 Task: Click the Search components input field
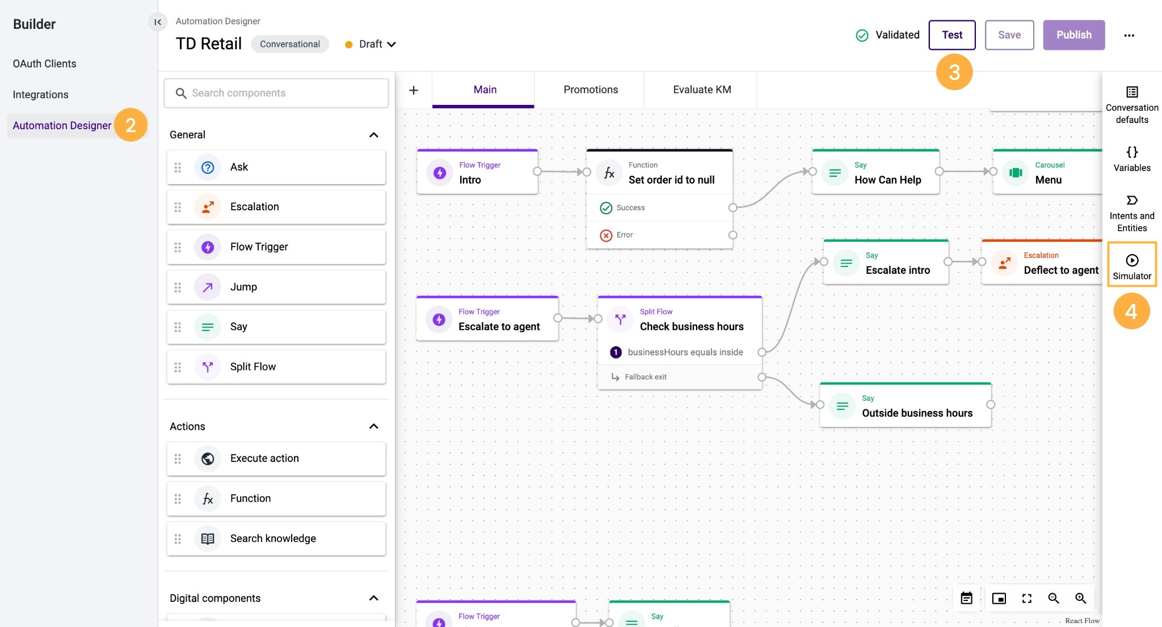pyautogui.click(x=276, y=93)
